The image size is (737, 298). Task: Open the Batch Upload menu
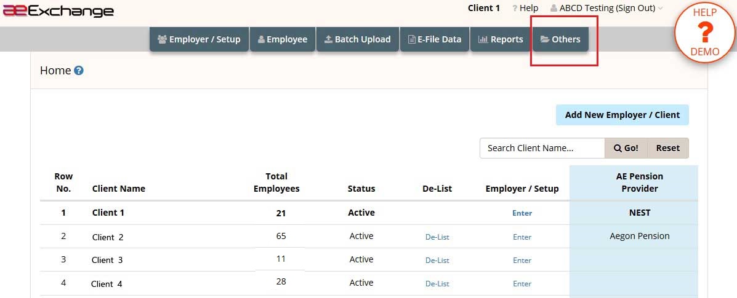(358, 39)
